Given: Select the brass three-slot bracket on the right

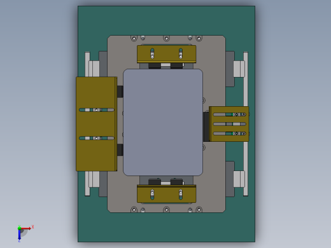Looking at the screenshot, I should click(229, 124).
